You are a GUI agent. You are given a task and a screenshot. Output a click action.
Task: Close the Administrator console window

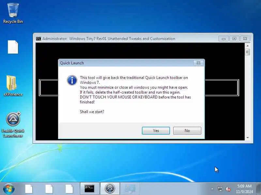coord(245,39)
